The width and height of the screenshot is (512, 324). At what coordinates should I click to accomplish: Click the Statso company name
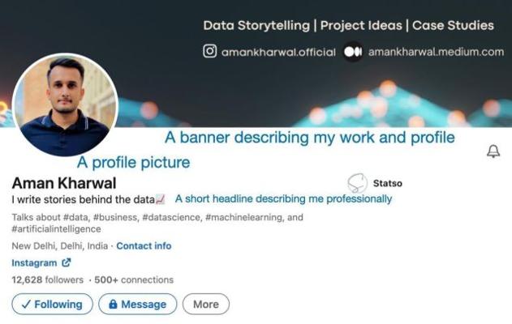(388, 183)
